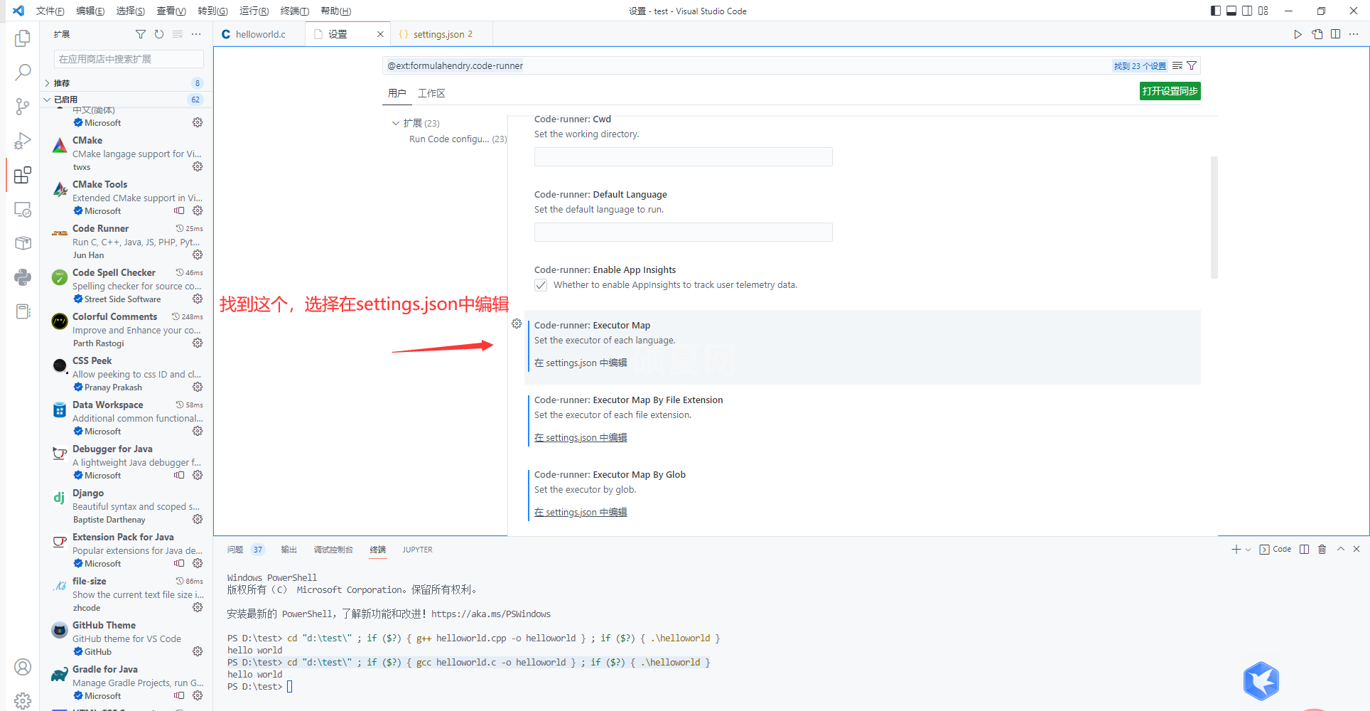Clear the settings search input
This screenshot has width=1370, height=711.
(x=1177, y=65)
